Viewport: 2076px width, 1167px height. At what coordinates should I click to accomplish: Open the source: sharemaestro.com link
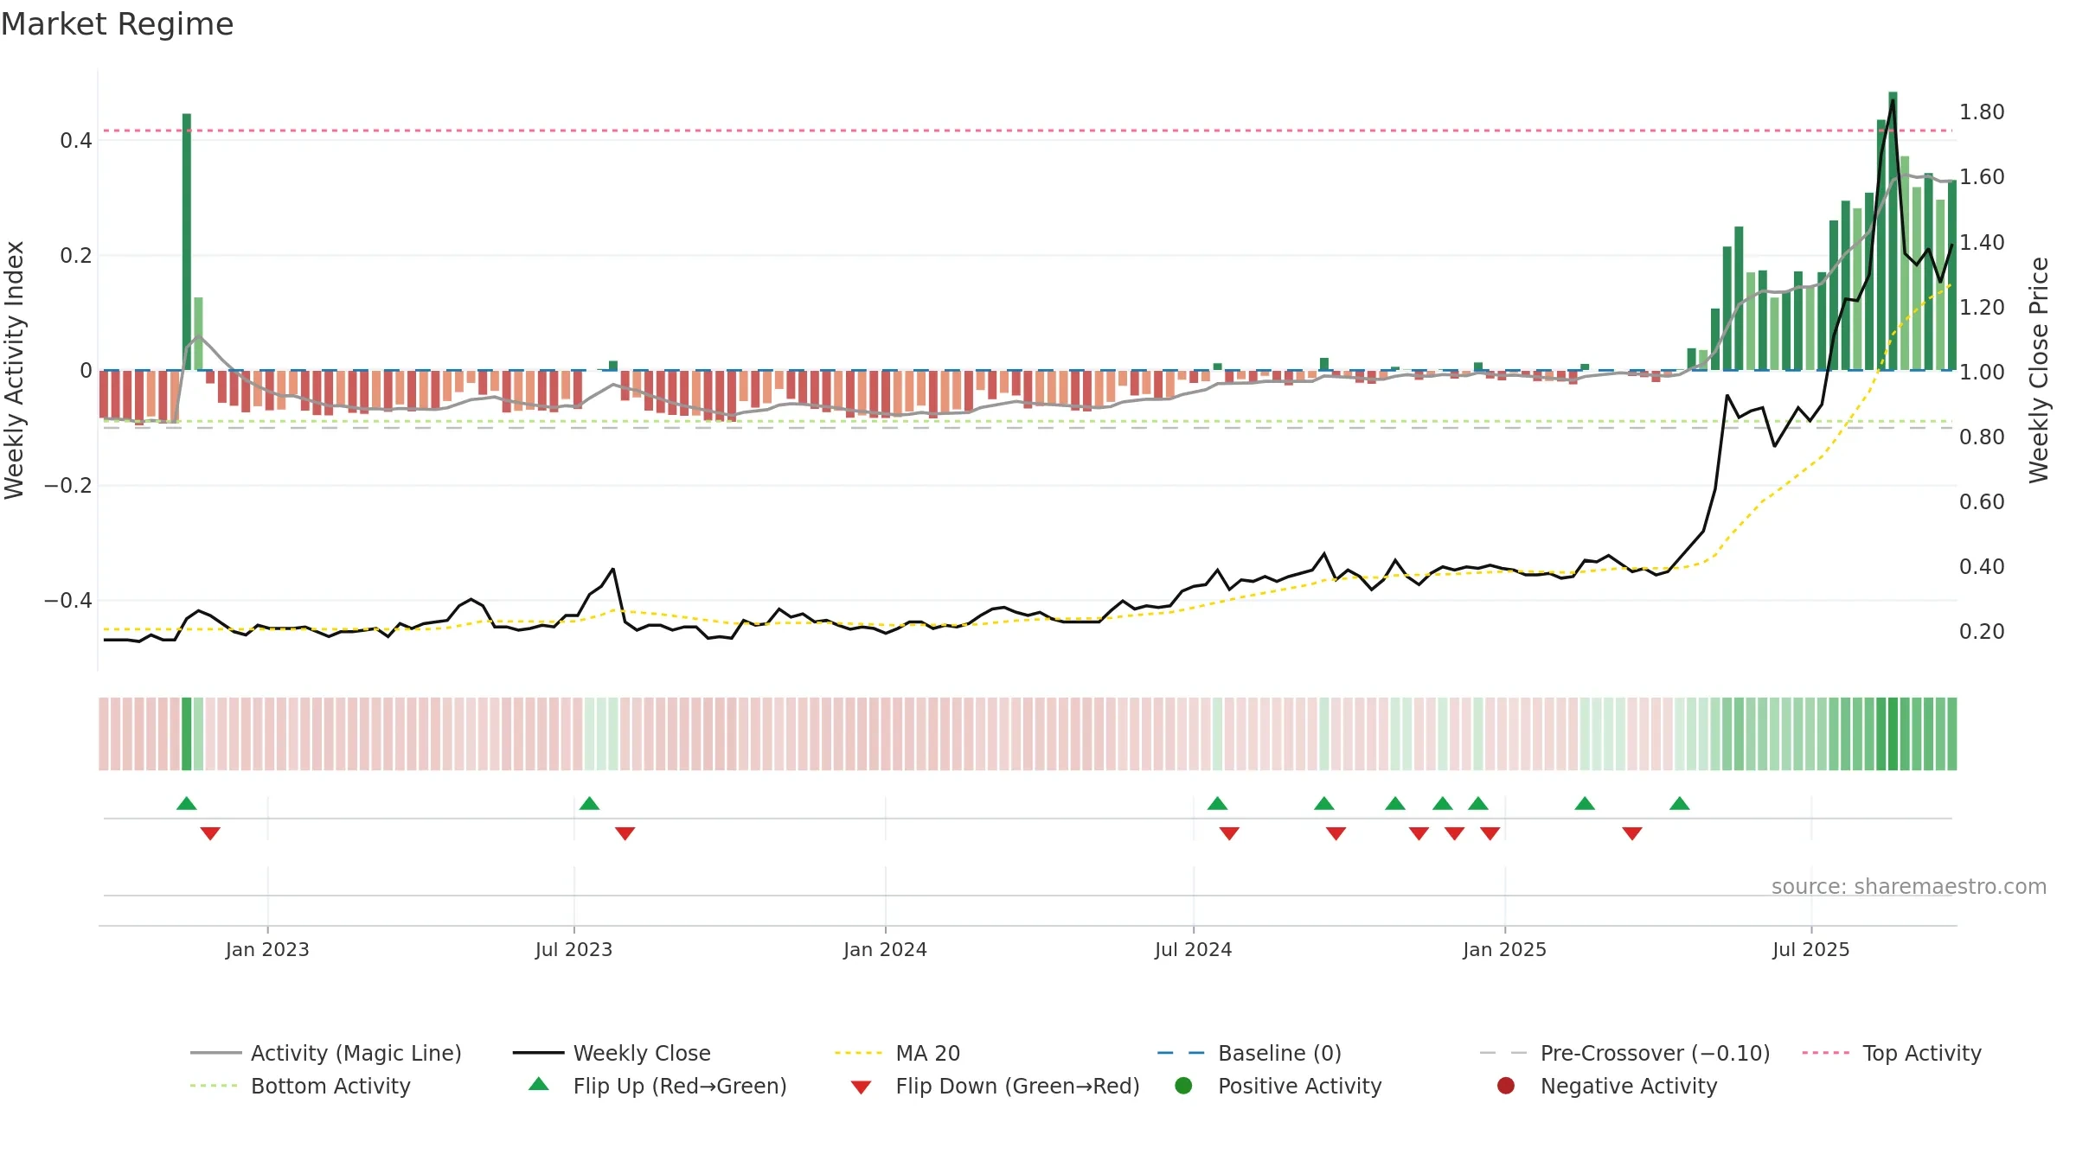click(x=1909, y=886)
